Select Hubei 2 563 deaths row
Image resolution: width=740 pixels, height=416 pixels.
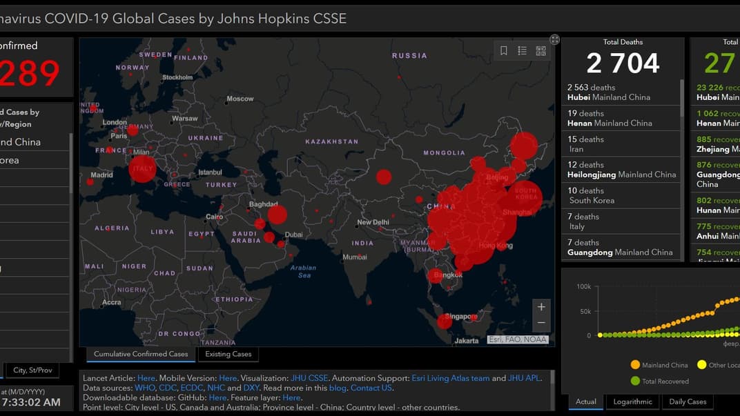tap(621, 92)
